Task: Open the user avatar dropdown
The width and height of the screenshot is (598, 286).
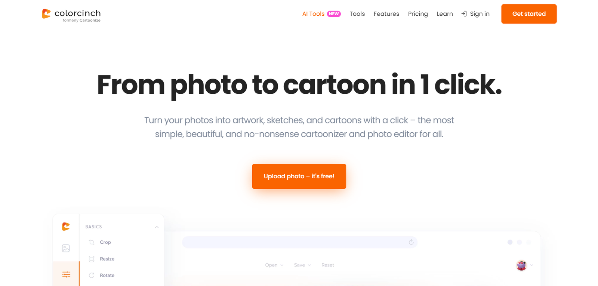Action: [524, 265]
